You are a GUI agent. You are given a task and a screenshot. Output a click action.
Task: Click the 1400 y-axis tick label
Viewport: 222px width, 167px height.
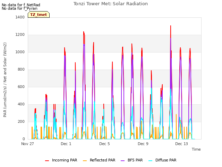[x=20, y=17]
